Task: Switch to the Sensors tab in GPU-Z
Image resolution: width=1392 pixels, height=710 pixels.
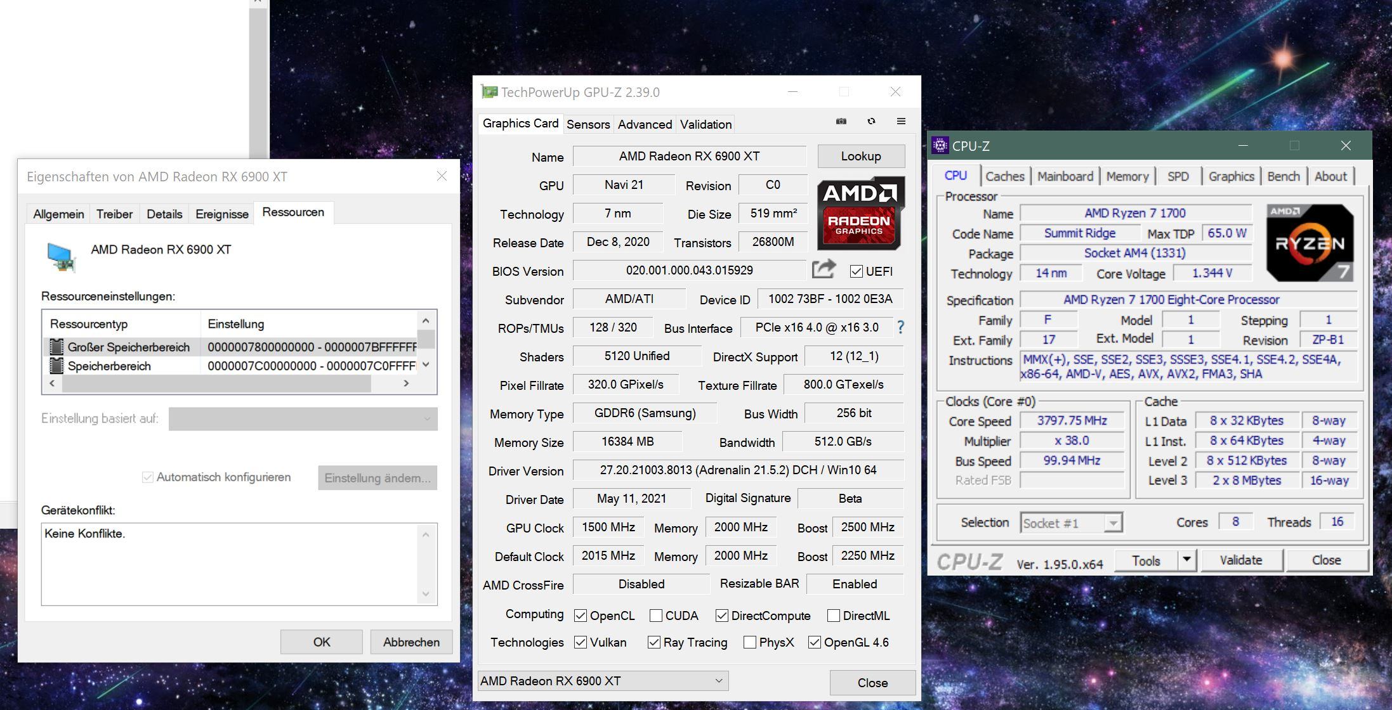Action: [588, 124]
